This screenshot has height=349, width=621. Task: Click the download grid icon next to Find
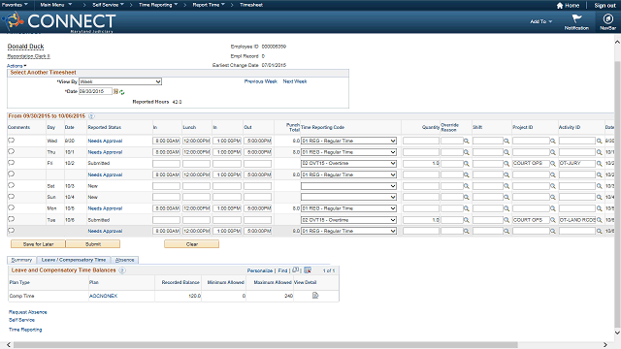[308, 270]
